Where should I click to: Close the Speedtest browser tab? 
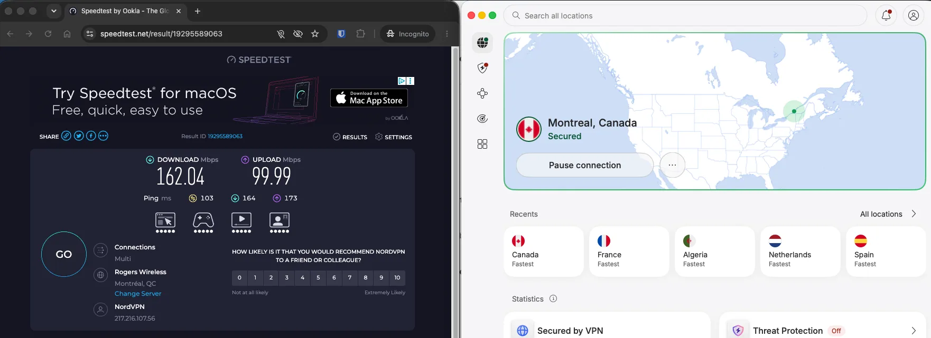click(x=179, y=11)
